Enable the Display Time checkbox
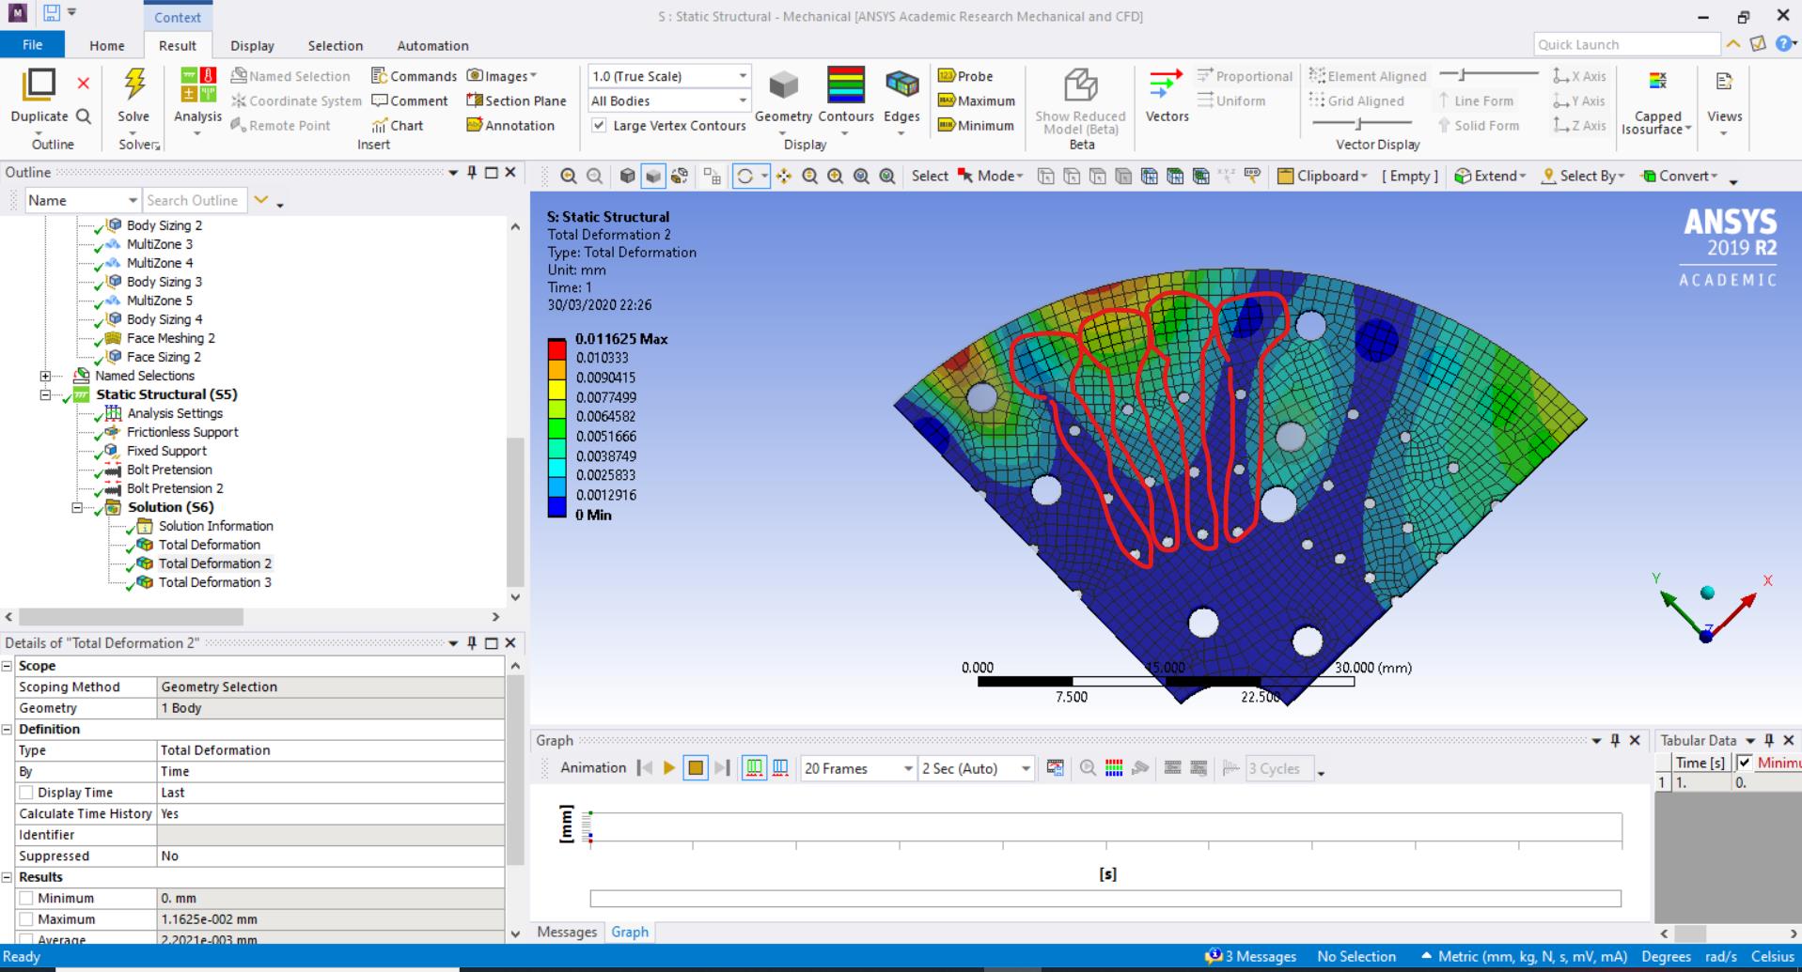The image size is (1802, 972). click(26, 793)
